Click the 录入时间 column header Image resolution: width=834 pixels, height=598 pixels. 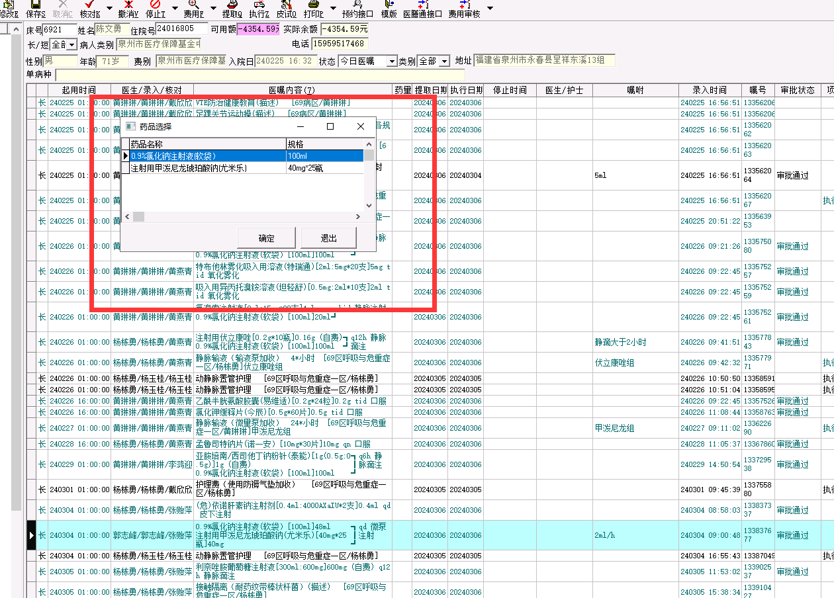tap(710, 90)
